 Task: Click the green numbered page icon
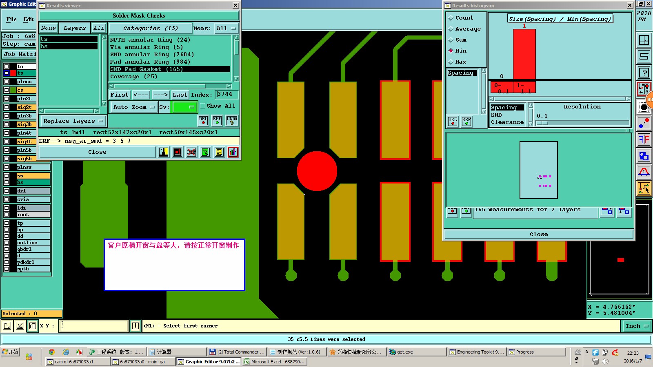tap(205, 152)
